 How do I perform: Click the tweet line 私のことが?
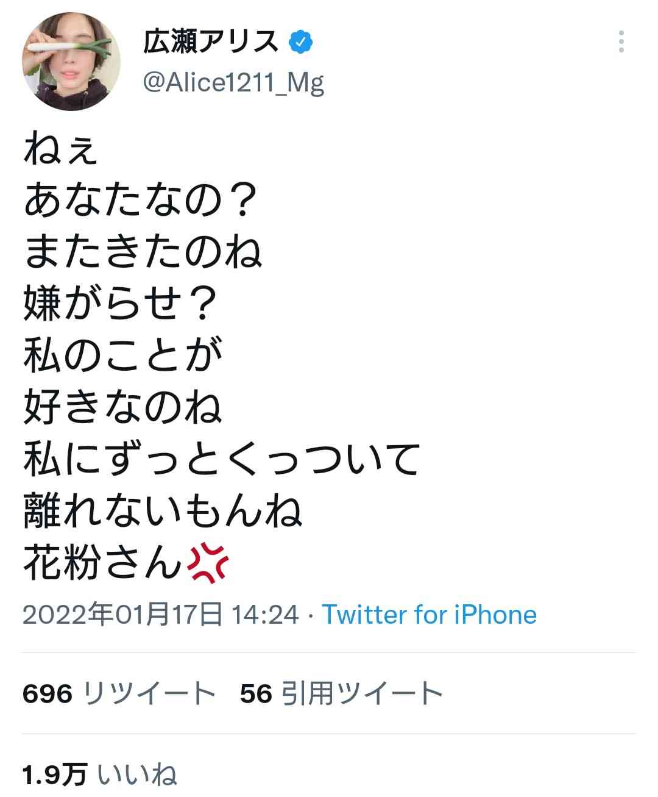click(x=122, y=356)
